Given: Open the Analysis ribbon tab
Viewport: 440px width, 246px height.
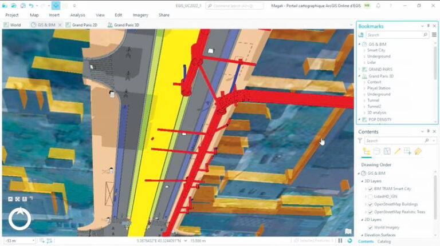Looking at the screenshot, I should tap(78, 15).
